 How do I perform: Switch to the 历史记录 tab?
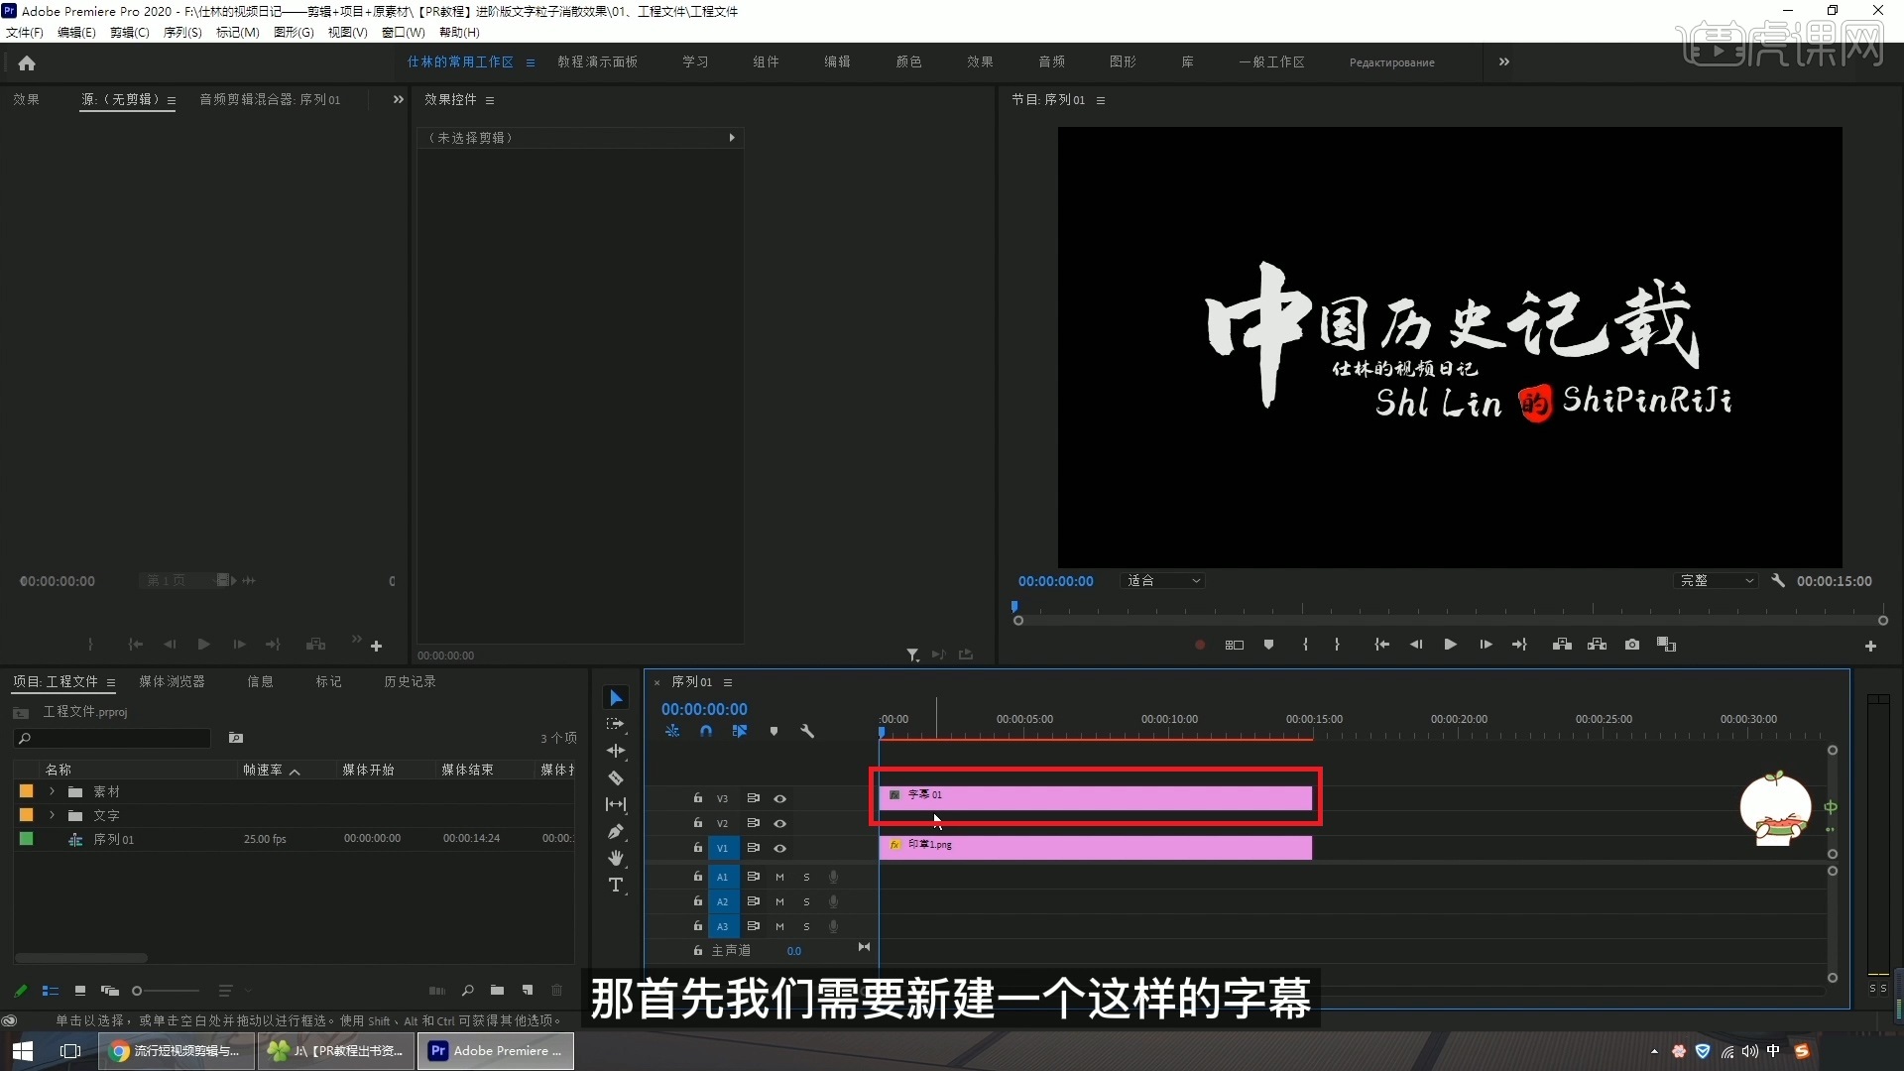(x=410, y=681)
